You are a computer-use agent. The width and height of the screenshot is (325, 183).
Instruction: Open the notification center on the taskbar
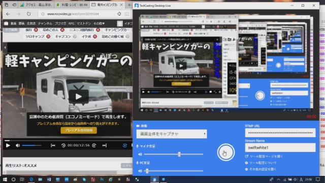click(x=318, y=179)
